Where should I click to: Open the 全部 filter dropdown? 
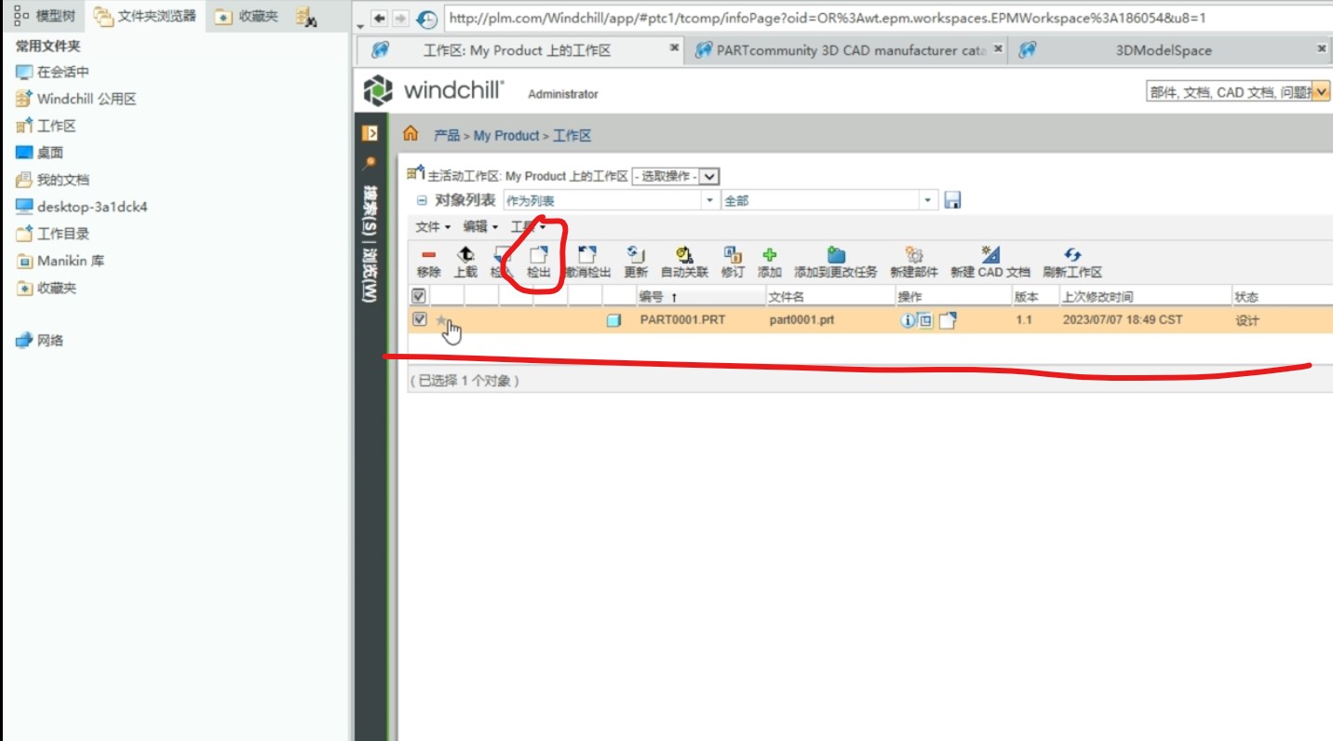(928, 200)
